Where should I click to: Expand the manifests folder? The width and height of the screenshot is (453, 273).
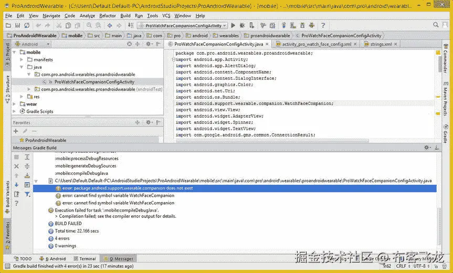pyautogui.click(x=22, y=59)
